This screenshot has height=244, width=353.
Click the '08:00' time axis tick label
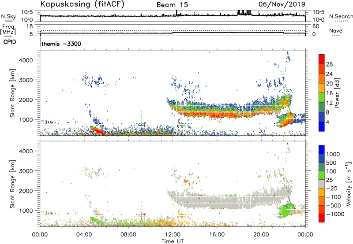(128, 235)
